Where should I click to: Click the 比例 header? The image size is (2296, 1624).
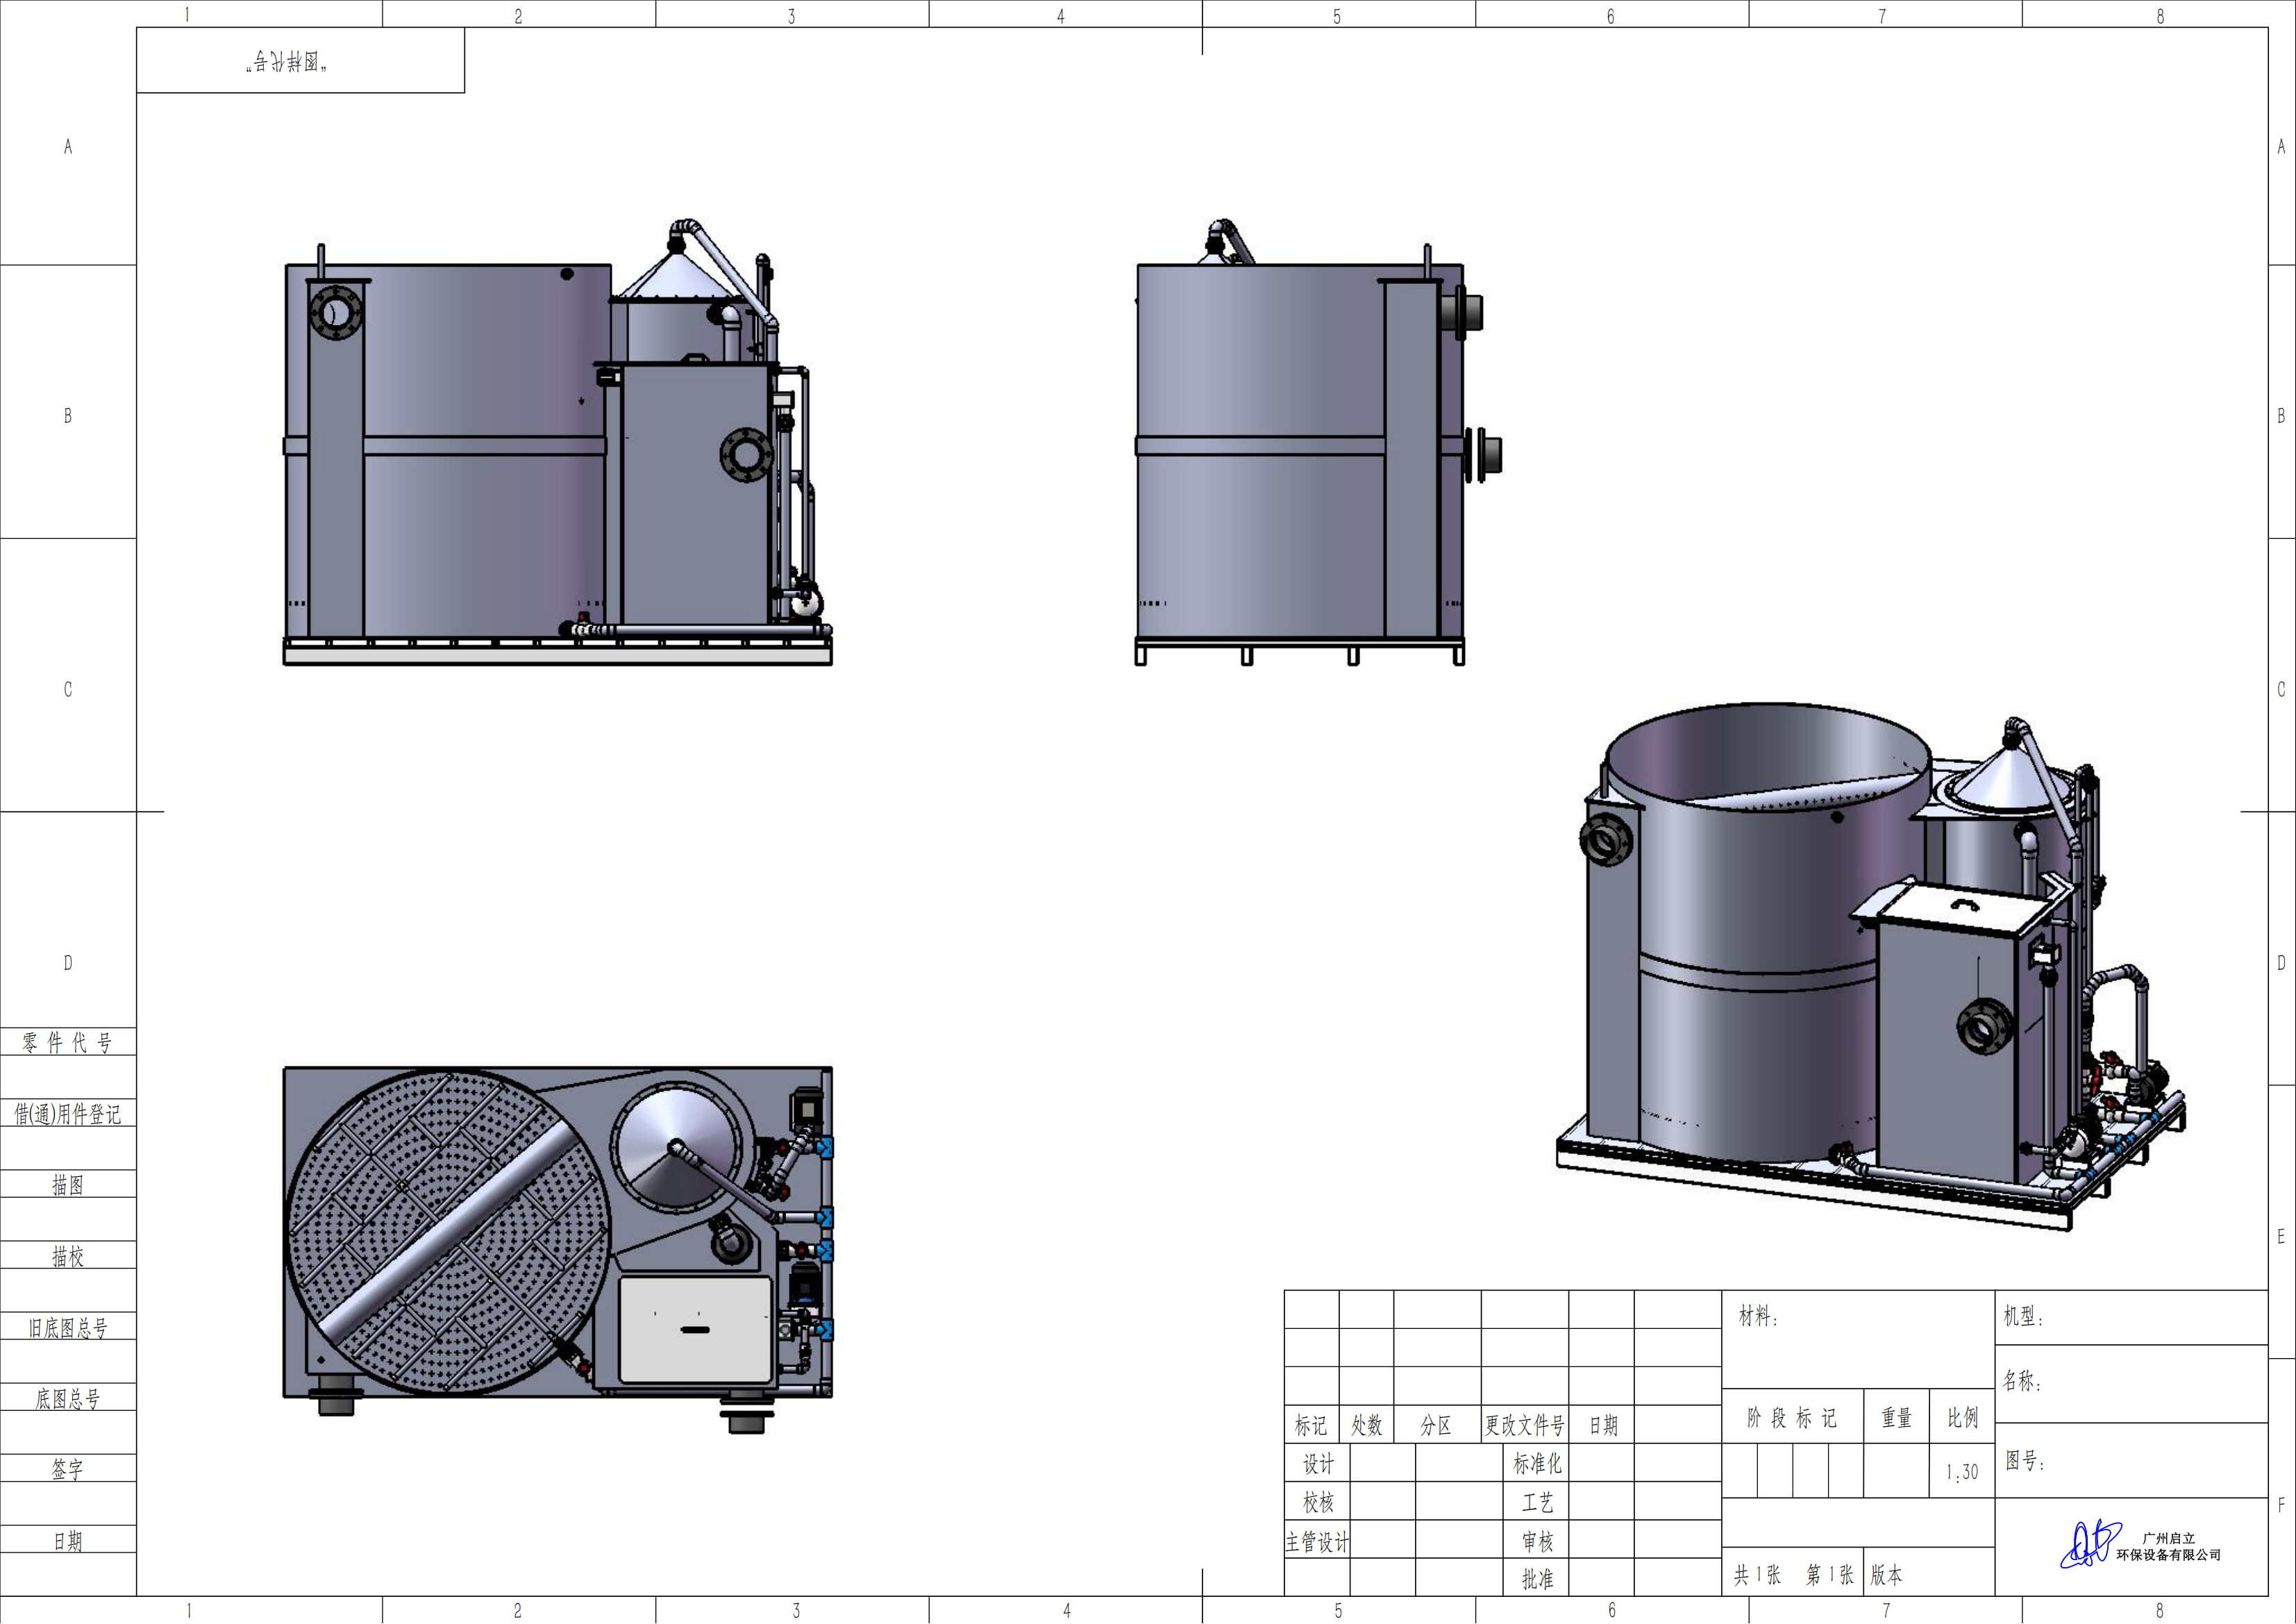[x=1962, y=1416]
